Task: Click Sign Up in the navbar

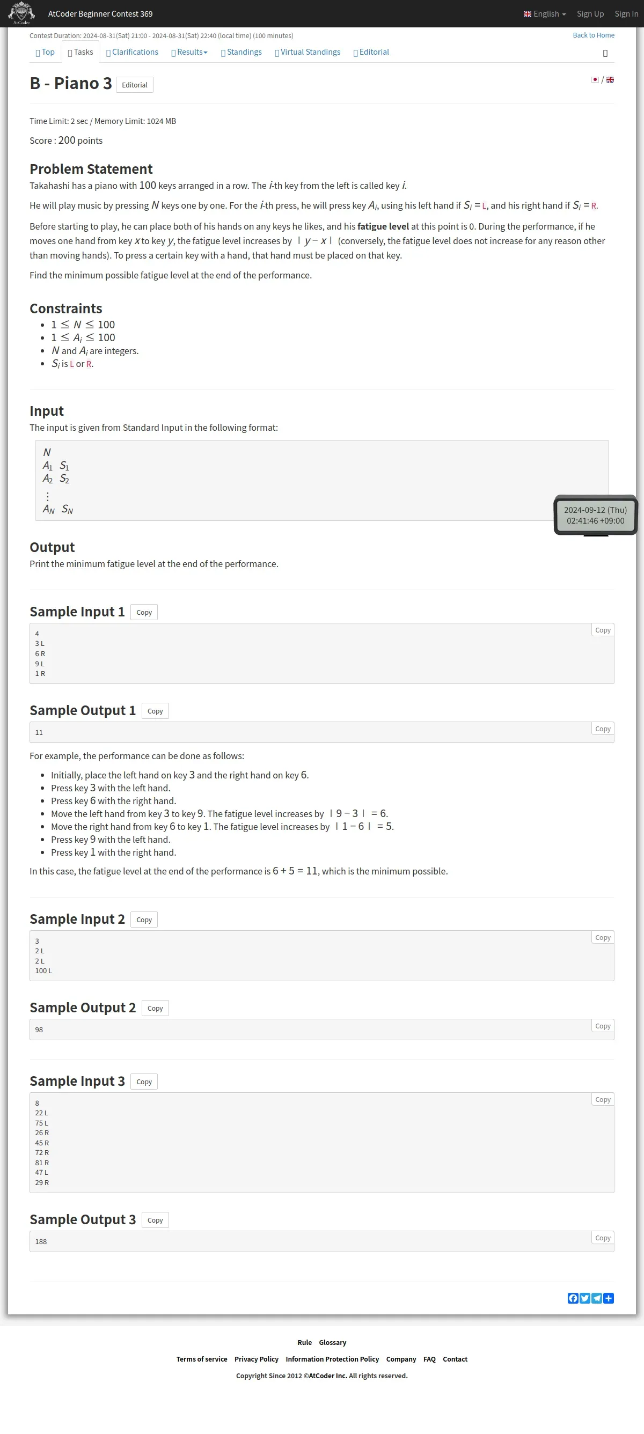Action: [x=590, y=14]
